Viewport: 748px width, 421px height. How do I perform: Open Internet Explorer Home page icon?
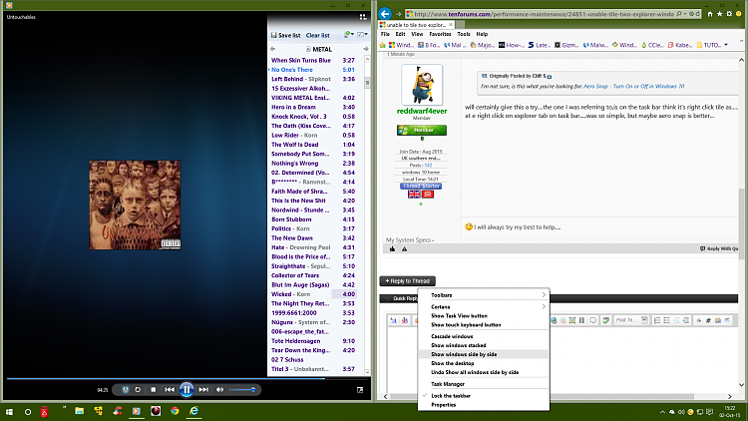710,14
